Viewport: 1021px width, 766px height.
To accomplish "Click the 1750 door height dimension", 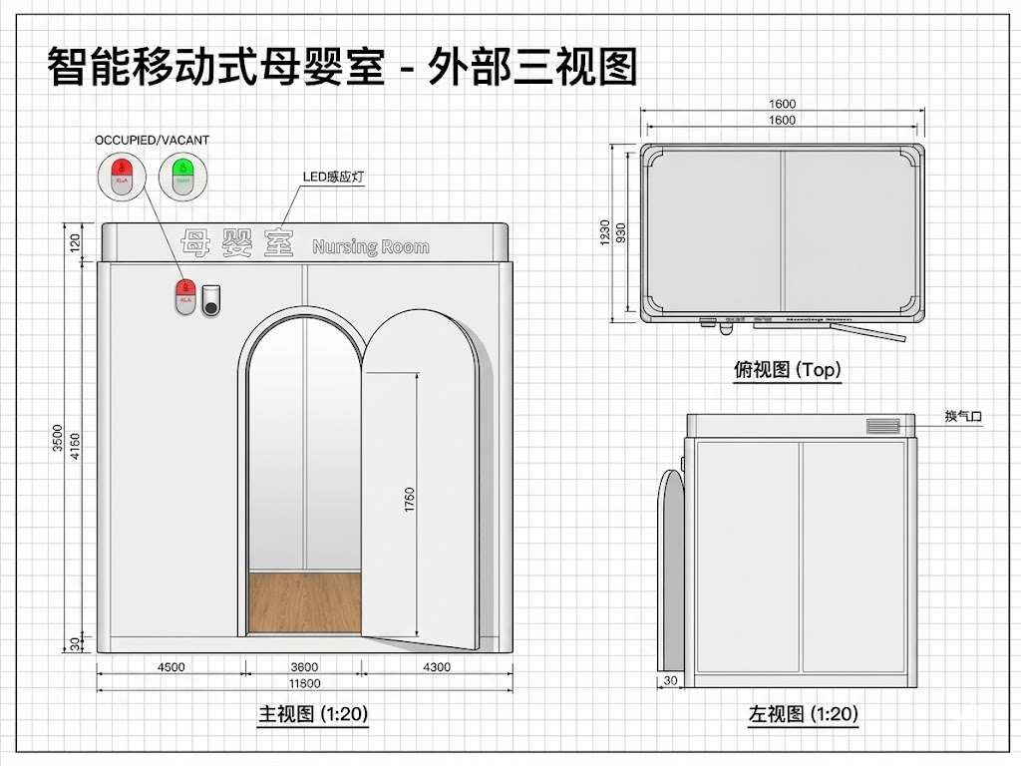I will point(410,500).
